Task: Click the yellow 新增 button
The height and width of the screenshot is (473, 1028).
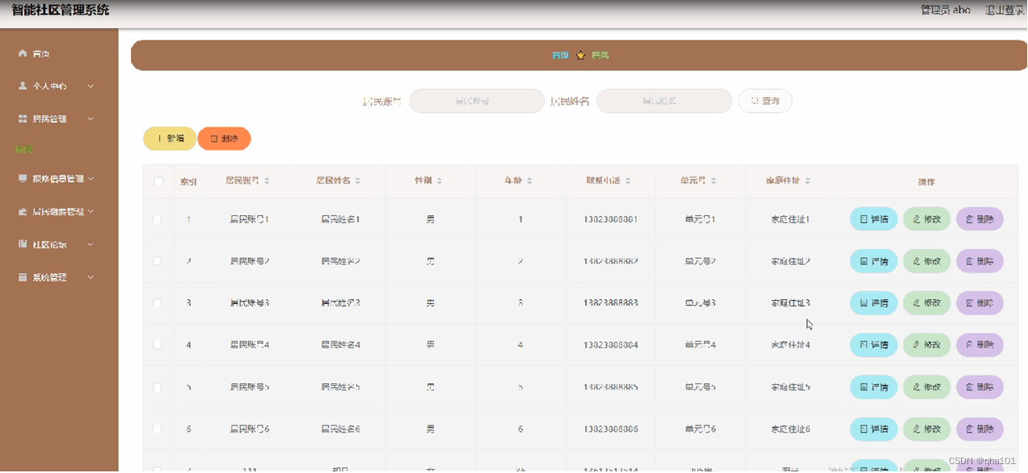Action: (x=170, y=139)
